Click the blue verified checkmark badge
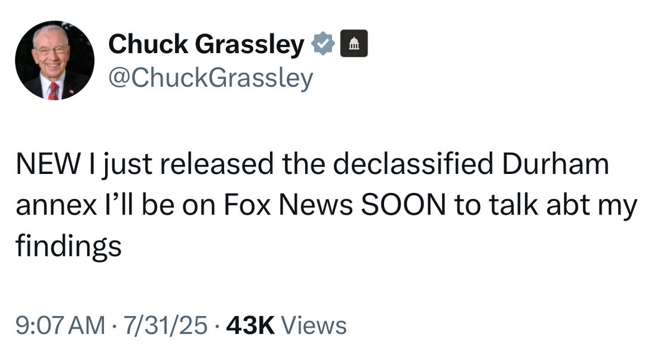The image size is (654, 349). (323, 45)
